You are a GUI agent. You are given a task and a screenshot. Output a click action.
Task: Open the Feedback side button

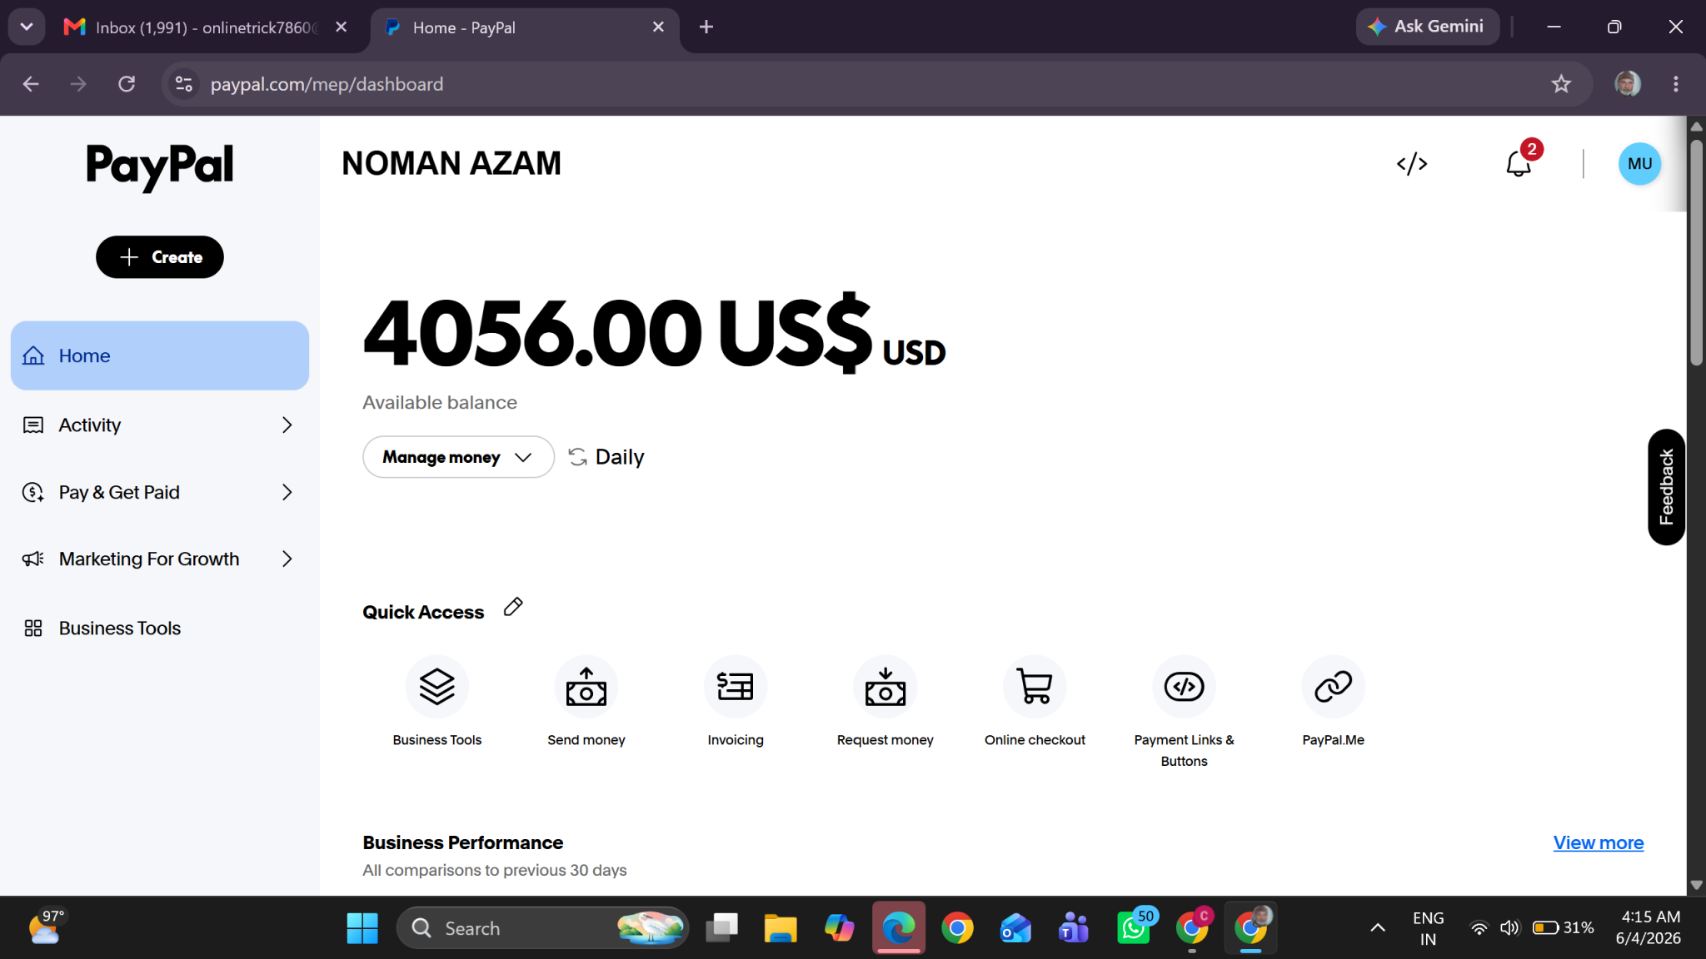[x=1666, y=487]
